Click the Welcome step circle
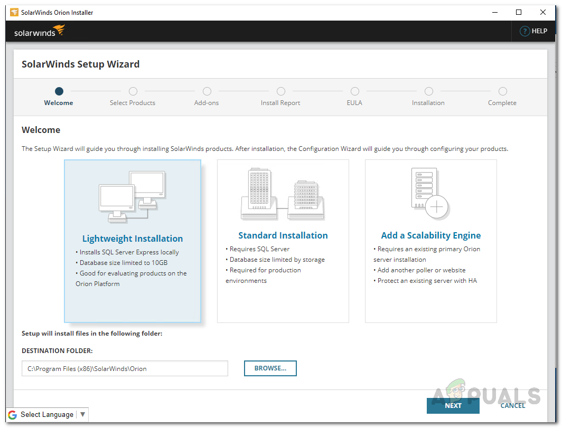Image resolution: width=562 pixels, height=428 pixels. tap(59, 91)
